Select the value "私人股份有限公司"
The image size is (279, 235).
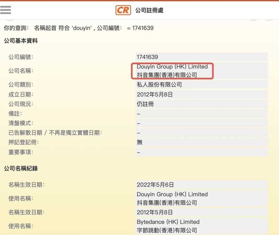click(159, 85)
